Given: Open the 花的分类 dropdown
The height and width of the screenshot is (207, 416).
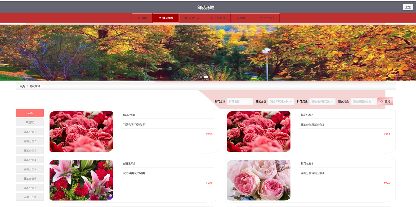Looking at the screenshot, I should point(281,101).
